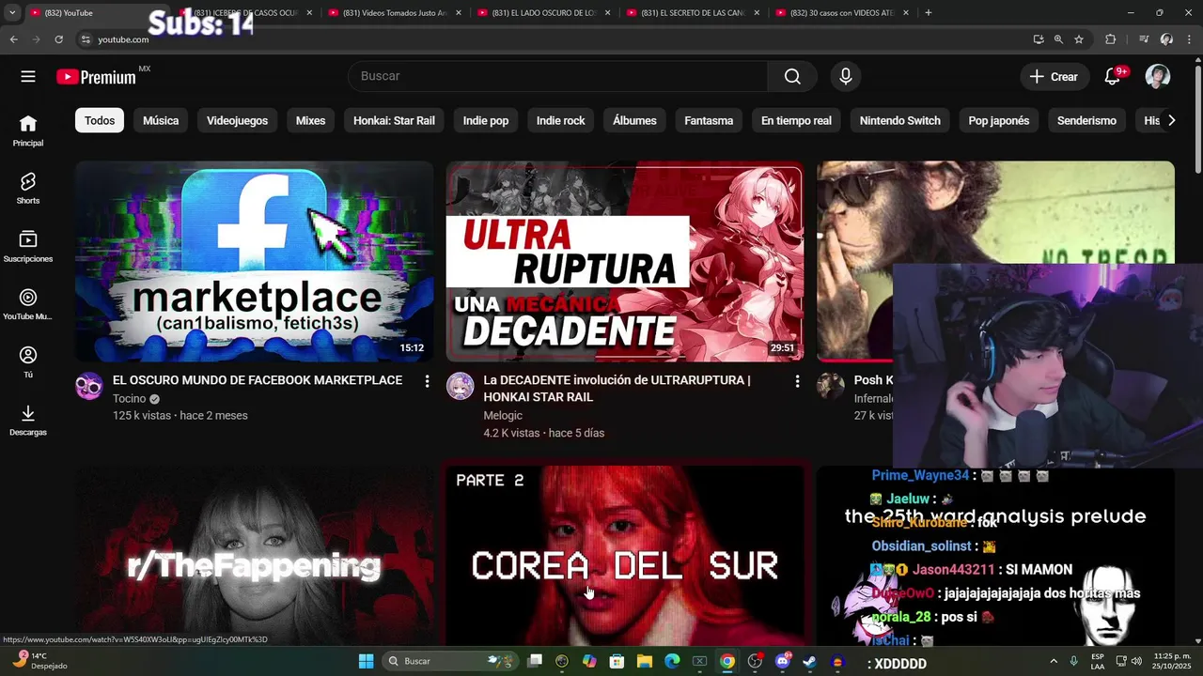The height and width of the screenshot is (676, 1203).
Task: Show hidden system tray icons
Action: click(1054, 661)
